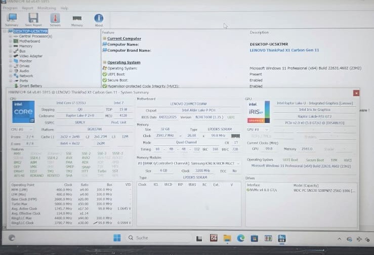Open Microsoft Store from the taskbar
The width and height of the screenshot is (374, 255).
point(254,238)
